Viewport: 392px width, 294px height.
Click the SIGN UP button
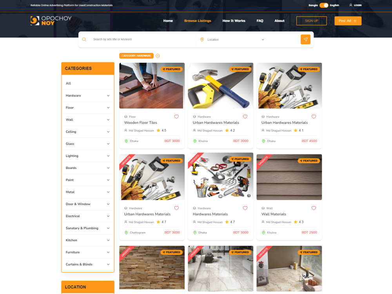click(x=312, y=21)
